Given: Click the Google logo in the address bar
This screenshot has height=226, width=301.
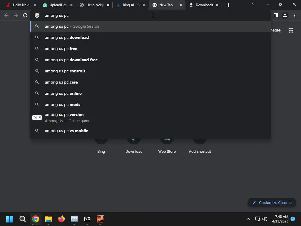Looking at the screenshot, I should point(37,15).
